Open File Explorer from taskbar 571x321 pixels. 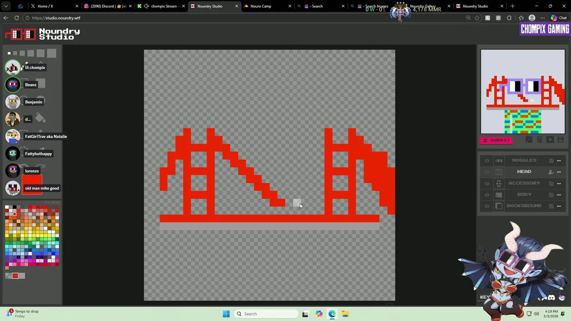345,314
